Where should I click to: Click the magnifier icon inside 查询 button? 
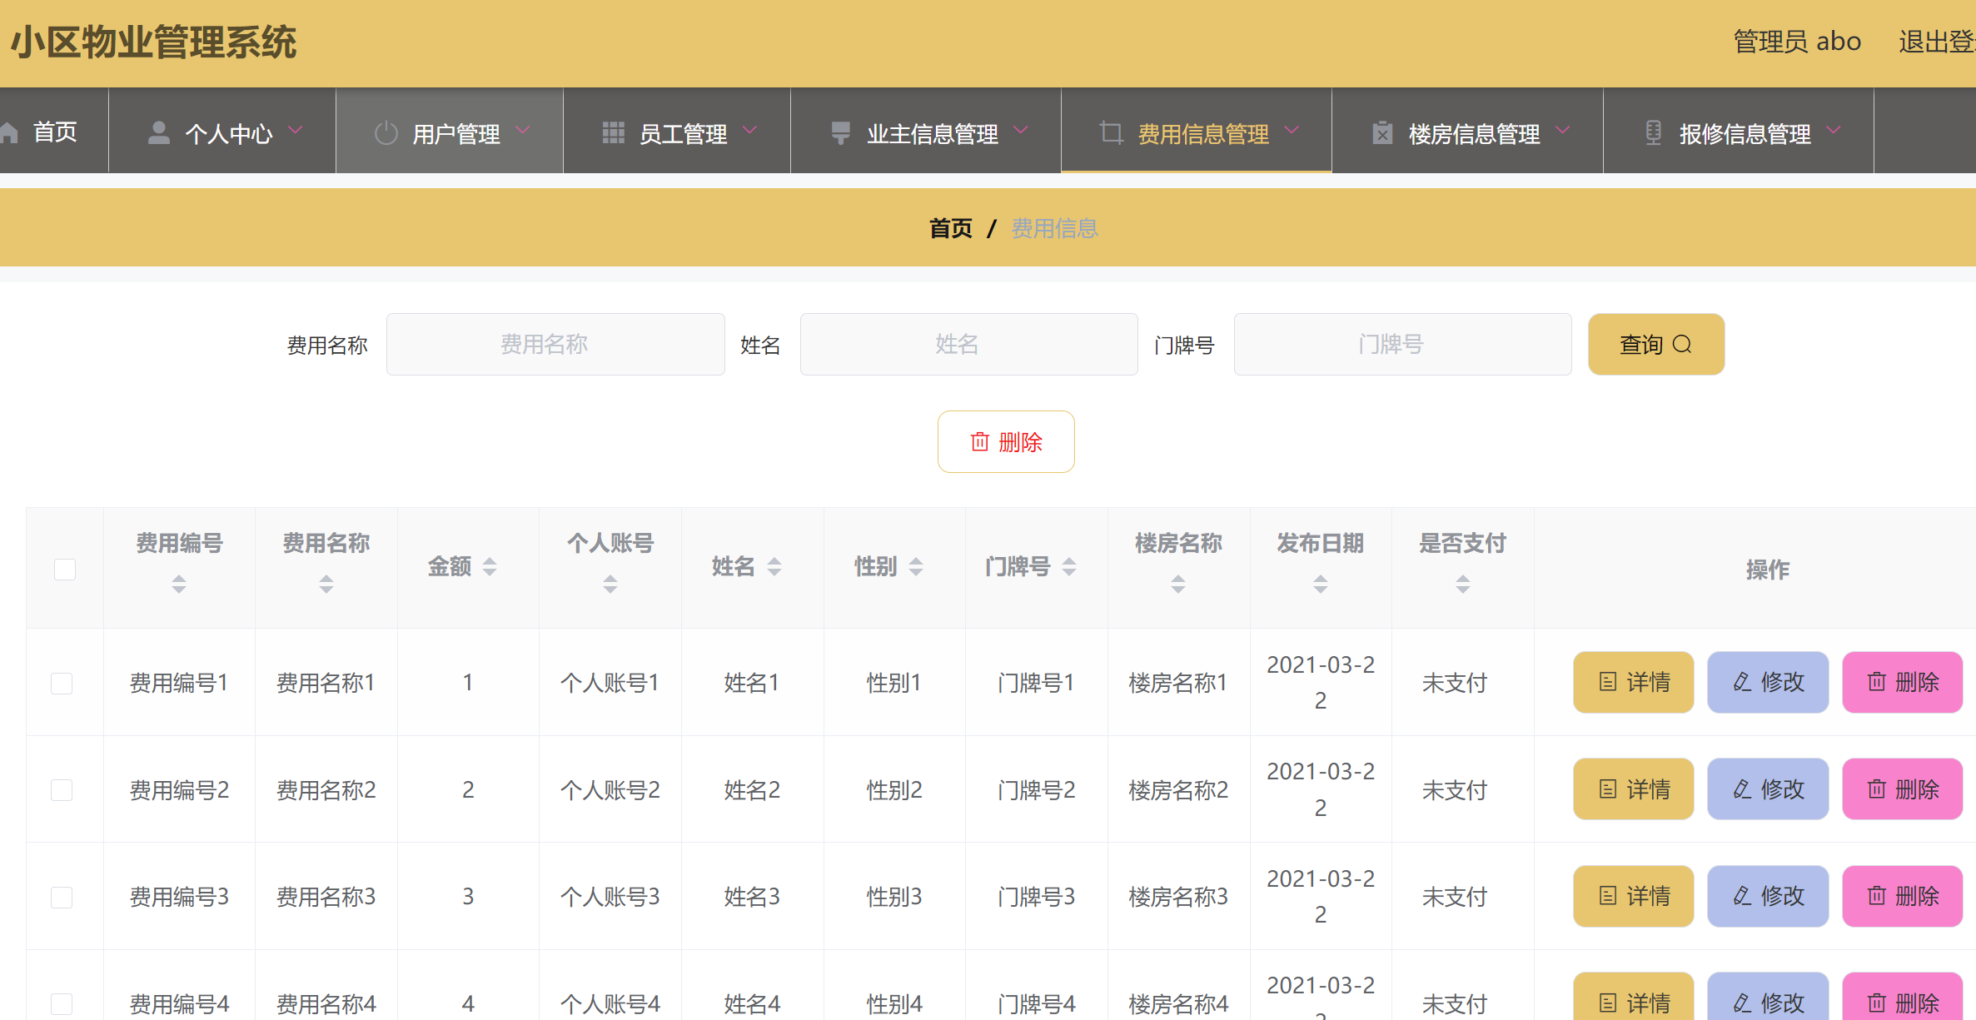click(x=1684, y=344)
